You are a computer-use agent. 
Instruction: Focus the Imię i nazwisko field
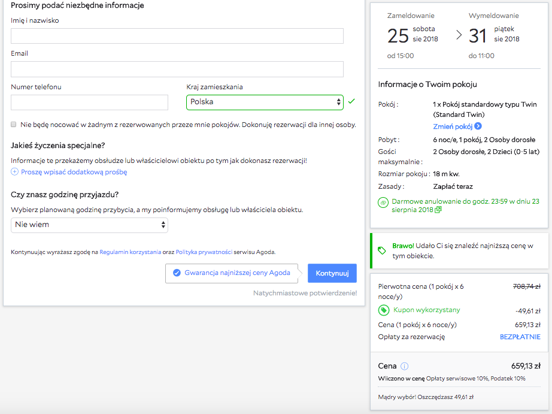(177, 36)
